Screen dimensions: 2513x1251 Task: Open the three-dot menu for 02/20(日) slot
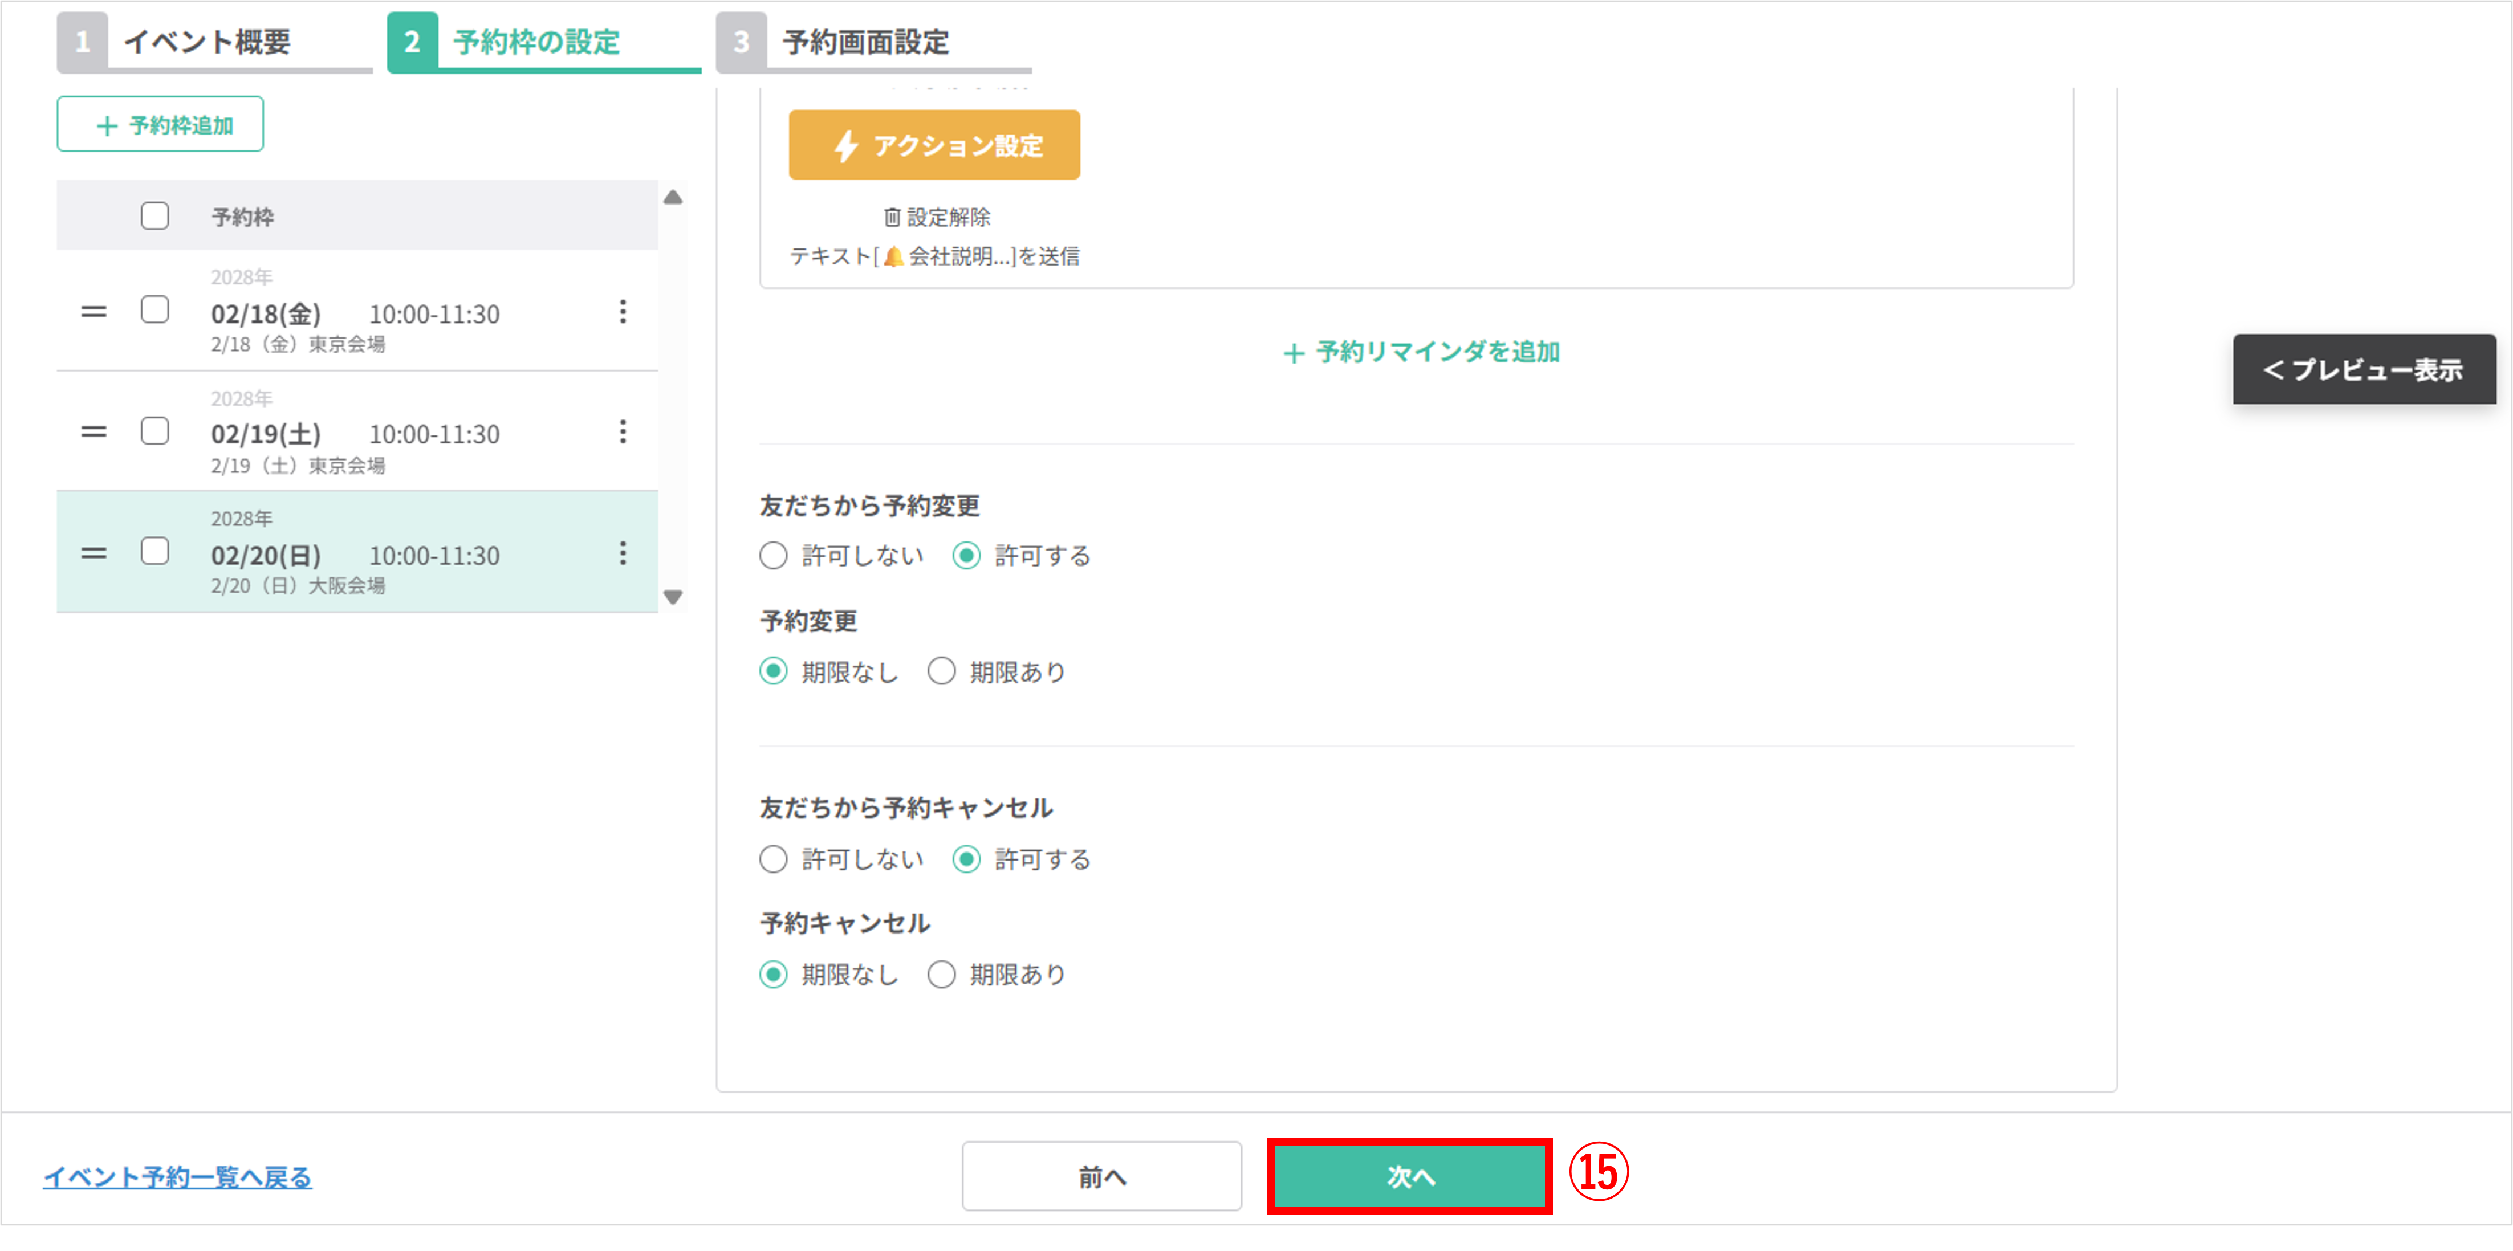[x=623, y=554]
